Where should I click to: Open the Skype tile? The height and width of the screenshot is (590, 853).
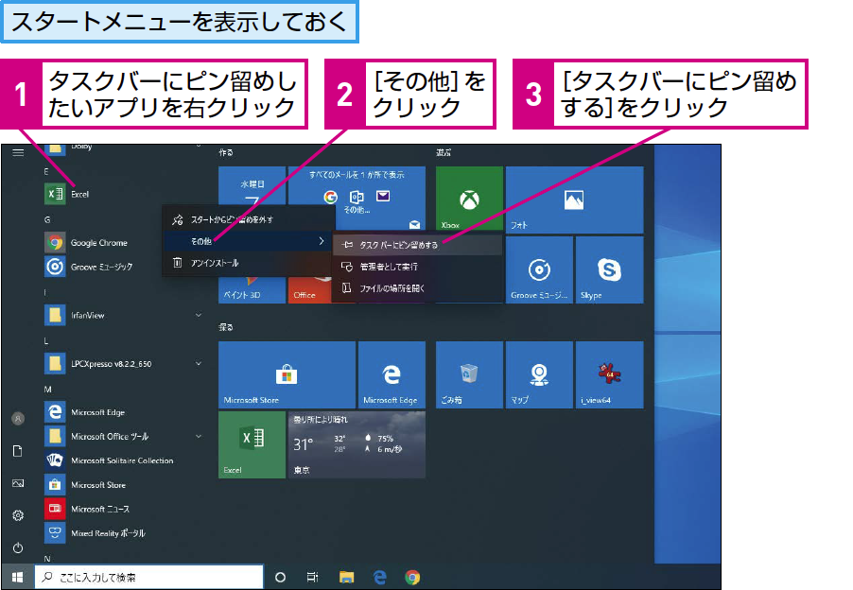click(609, 269)
